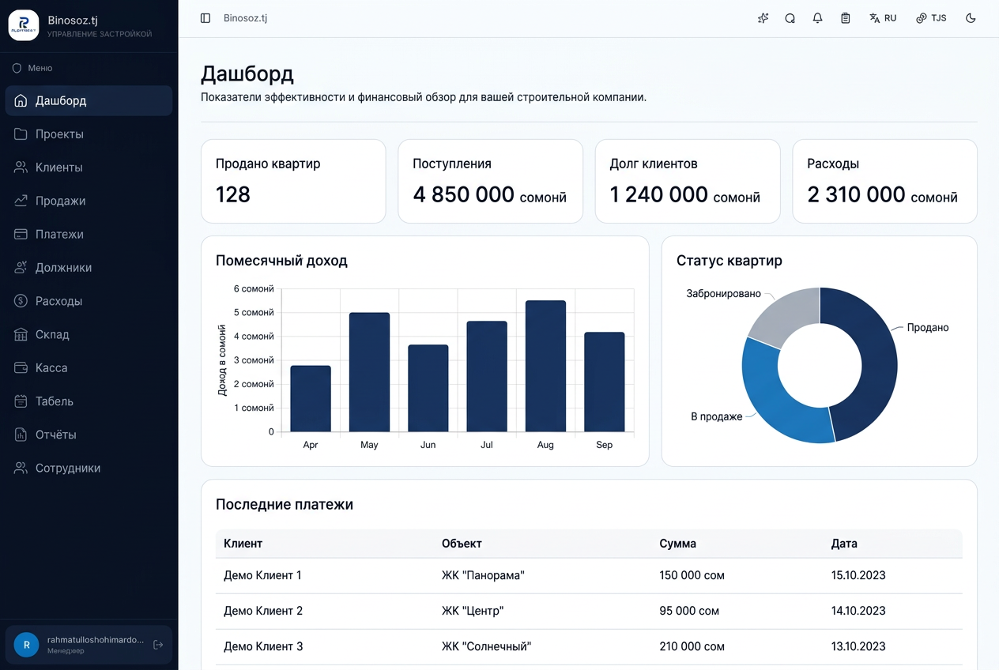This screenshot has height=670, width=999.
Task: Click the warehouse icon for Склад
Action: point(21,334)
